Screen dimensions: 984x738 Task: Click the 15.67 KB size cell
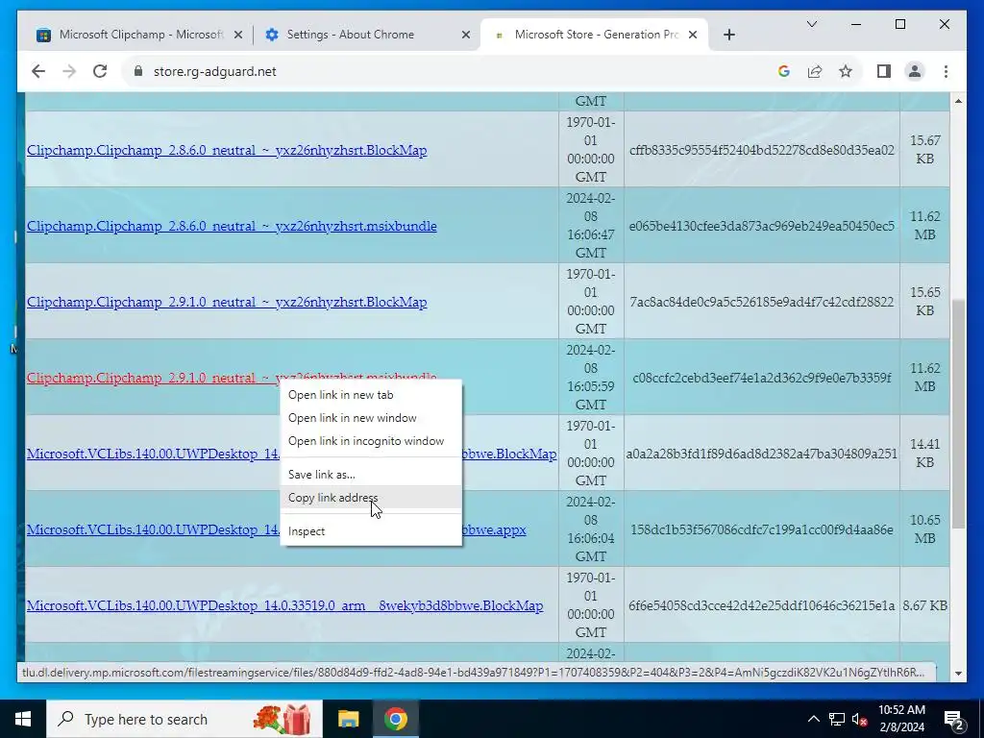pyautogui.click(x=925, y=149)
